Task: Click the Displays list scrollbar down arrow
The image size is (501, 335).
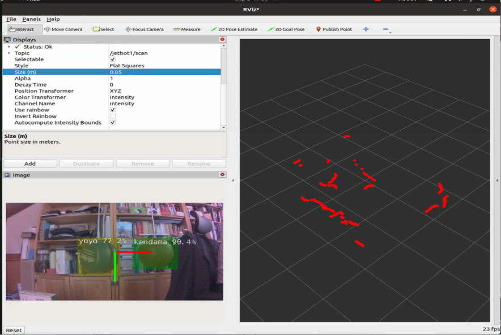Action: pyautogui.click(x=224, y=127)
